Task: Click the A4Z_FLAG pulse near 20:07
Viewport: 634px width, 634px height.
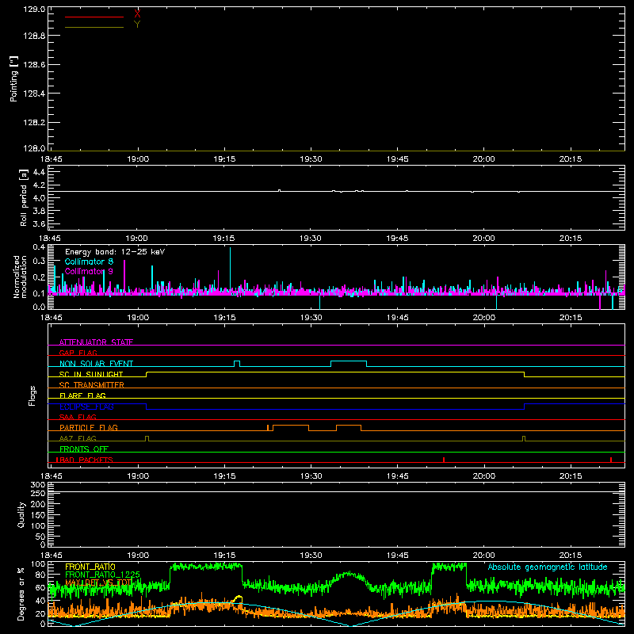Action: pyautogui.click(x=524, y=438)
